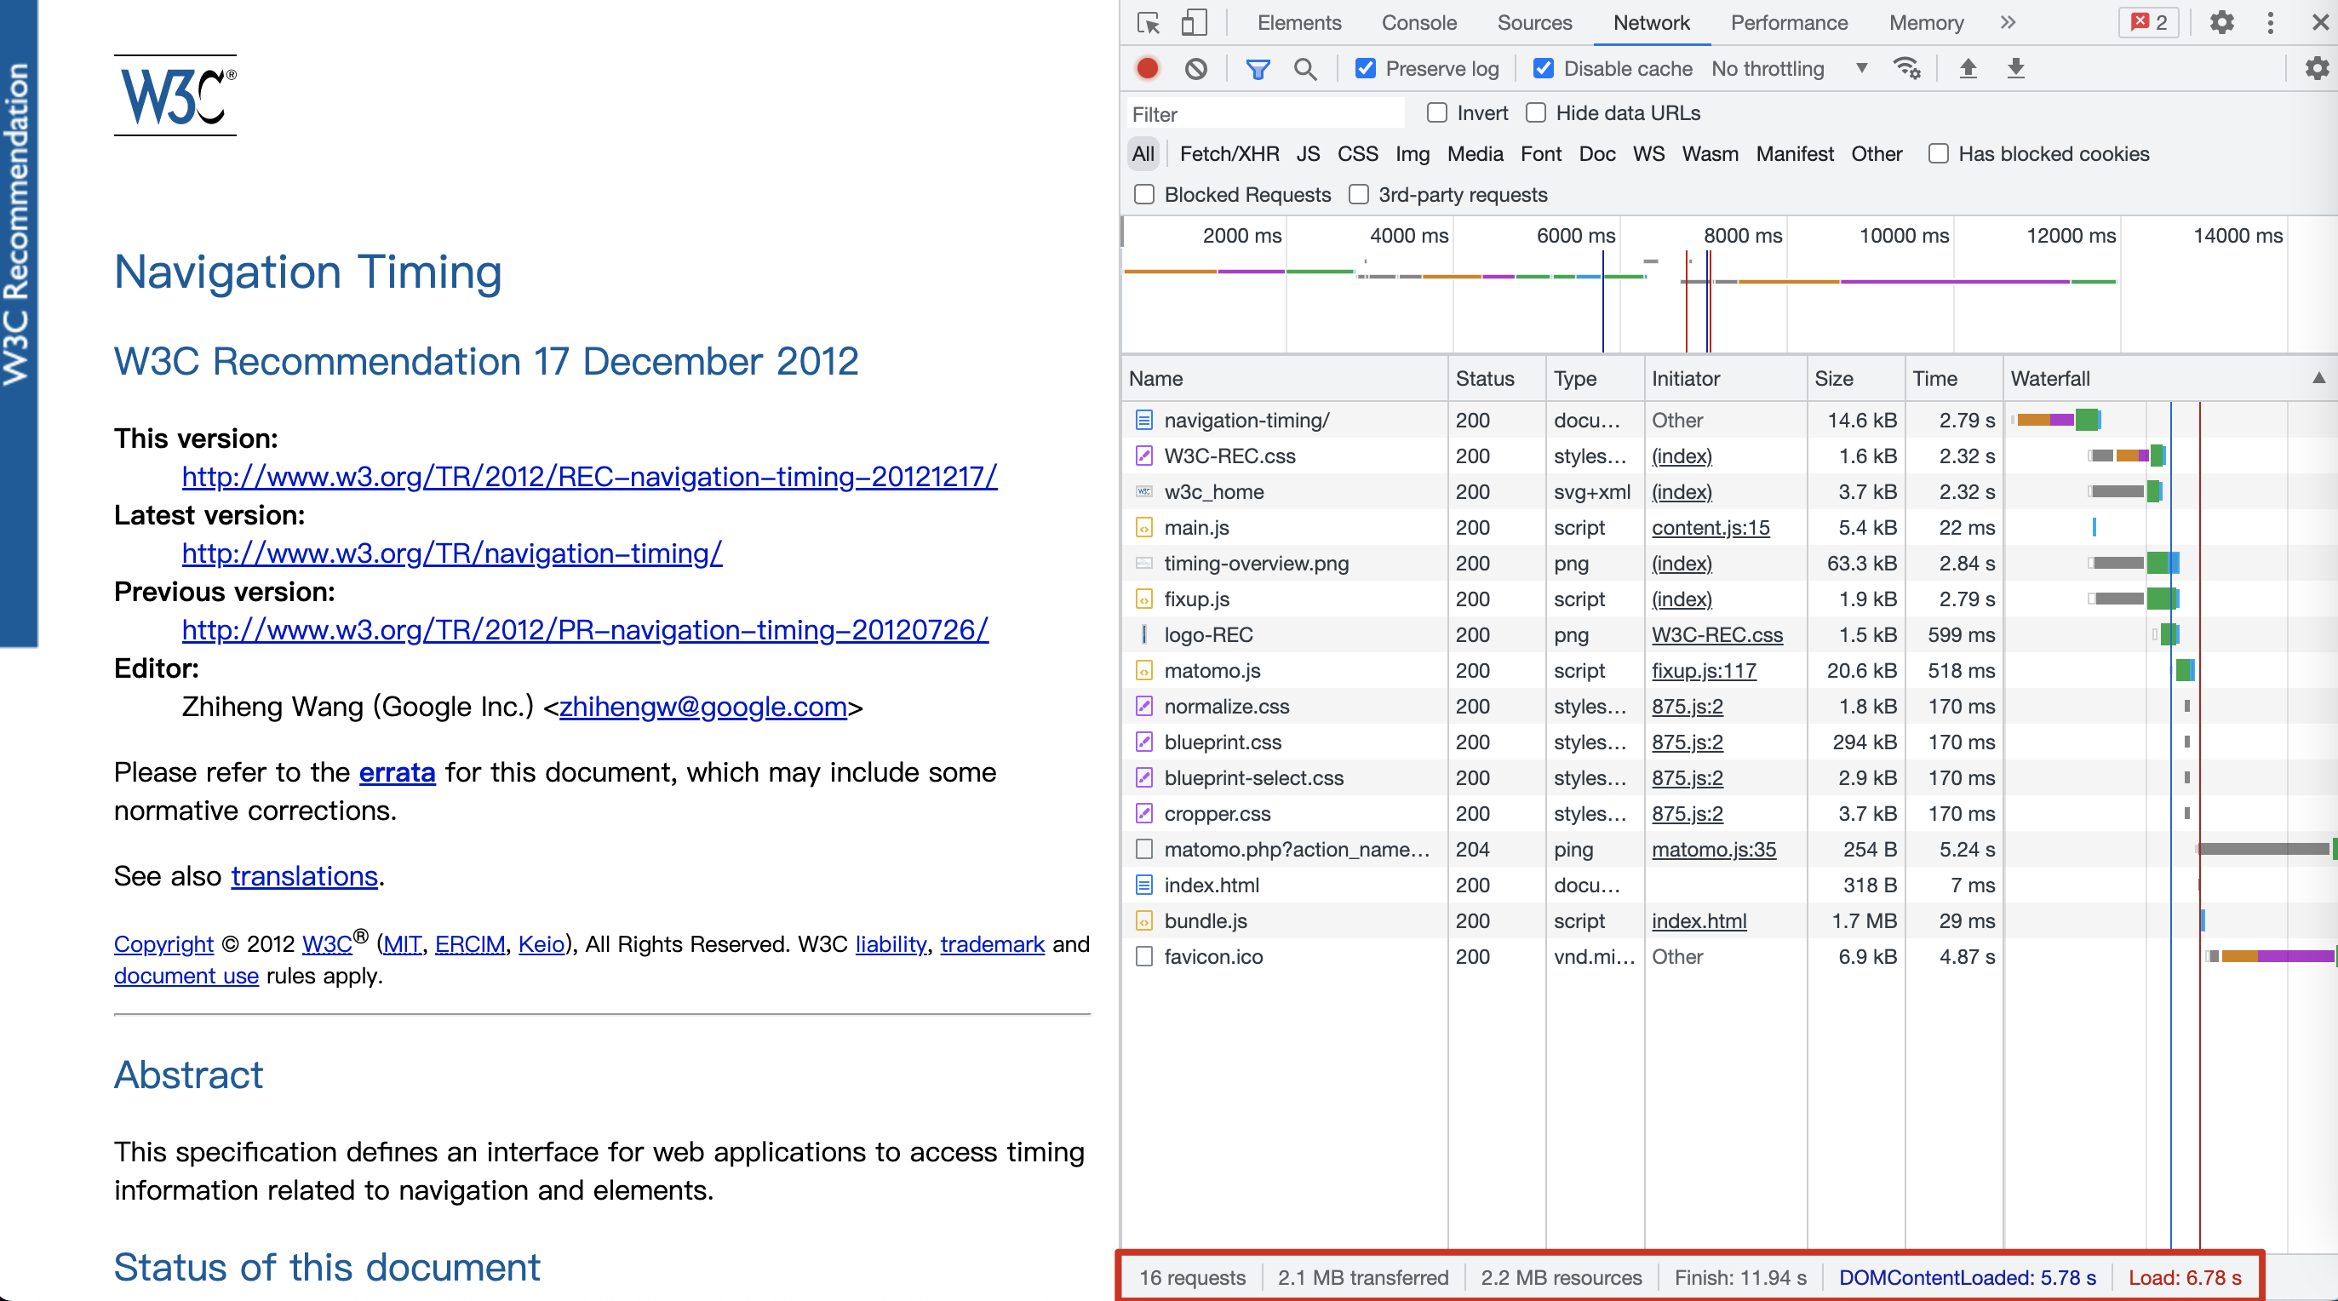
Task: Select the bundle.js request row
Action: pos(1729,920)
